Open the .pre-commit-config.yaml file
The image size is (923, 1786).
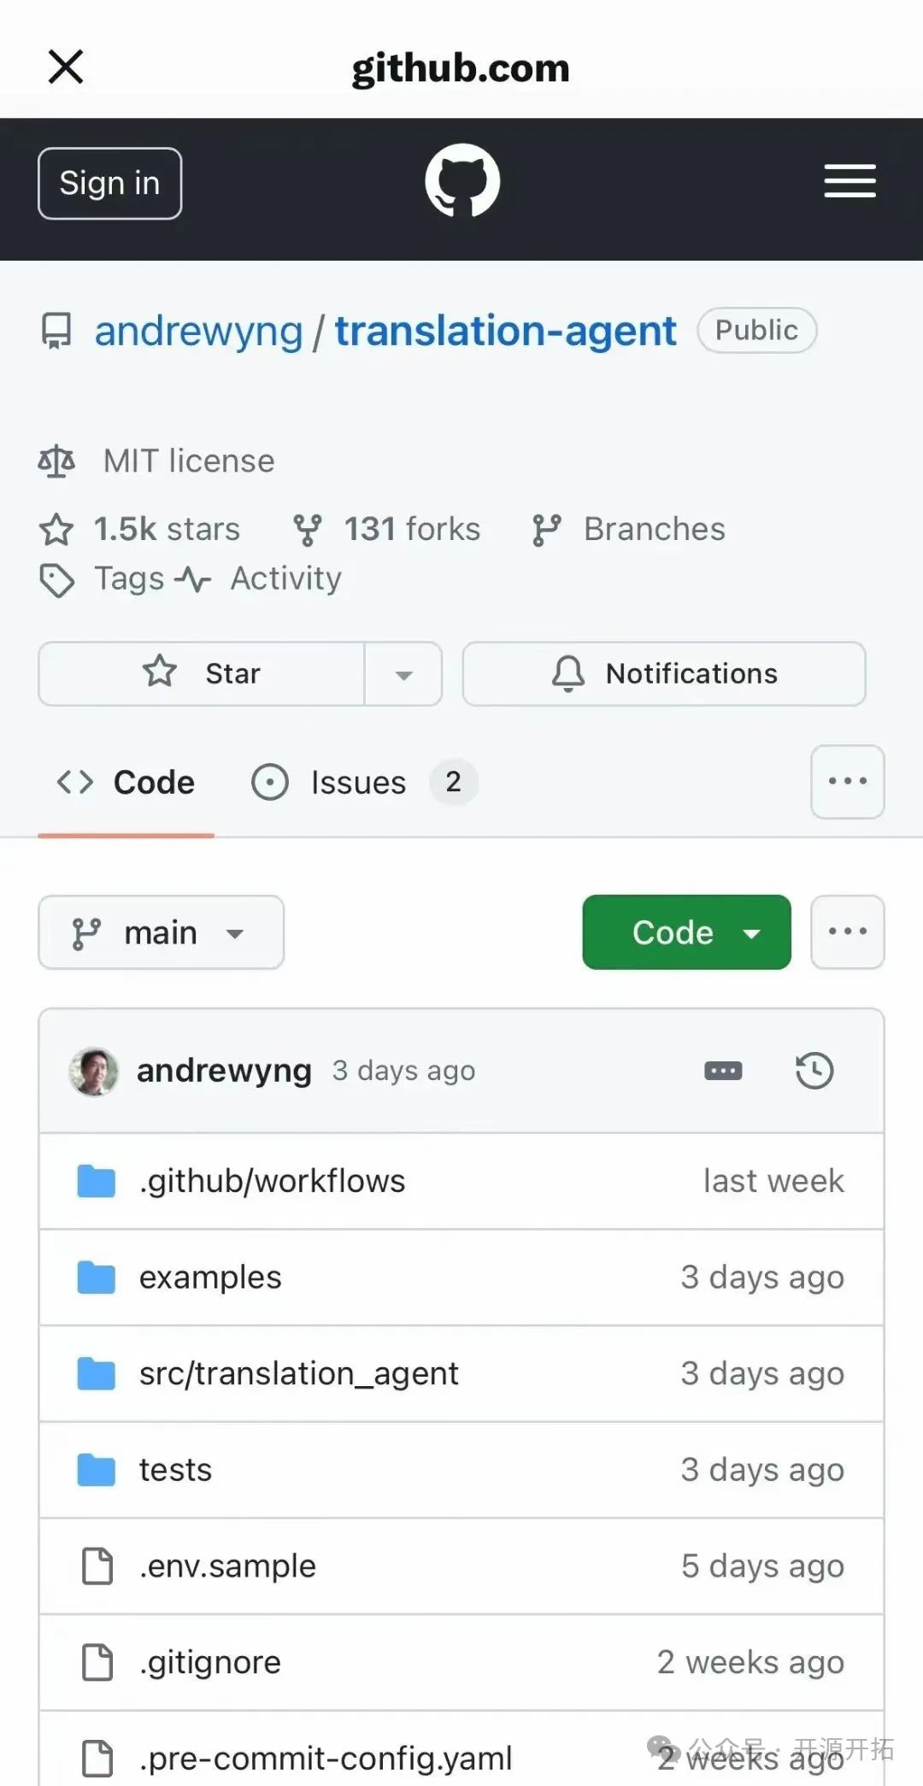click(326, 1759)
